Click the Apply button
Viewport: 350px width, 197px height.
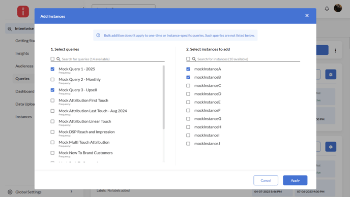[295, 180]
